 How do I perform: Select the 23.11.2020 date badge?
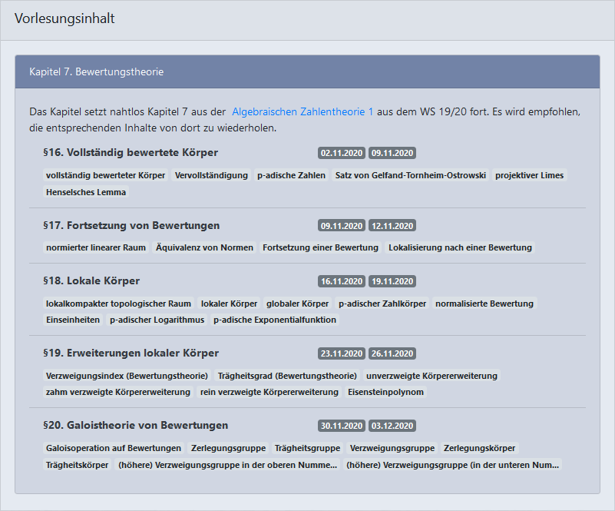pyautogui.click(x=342, y=354)
